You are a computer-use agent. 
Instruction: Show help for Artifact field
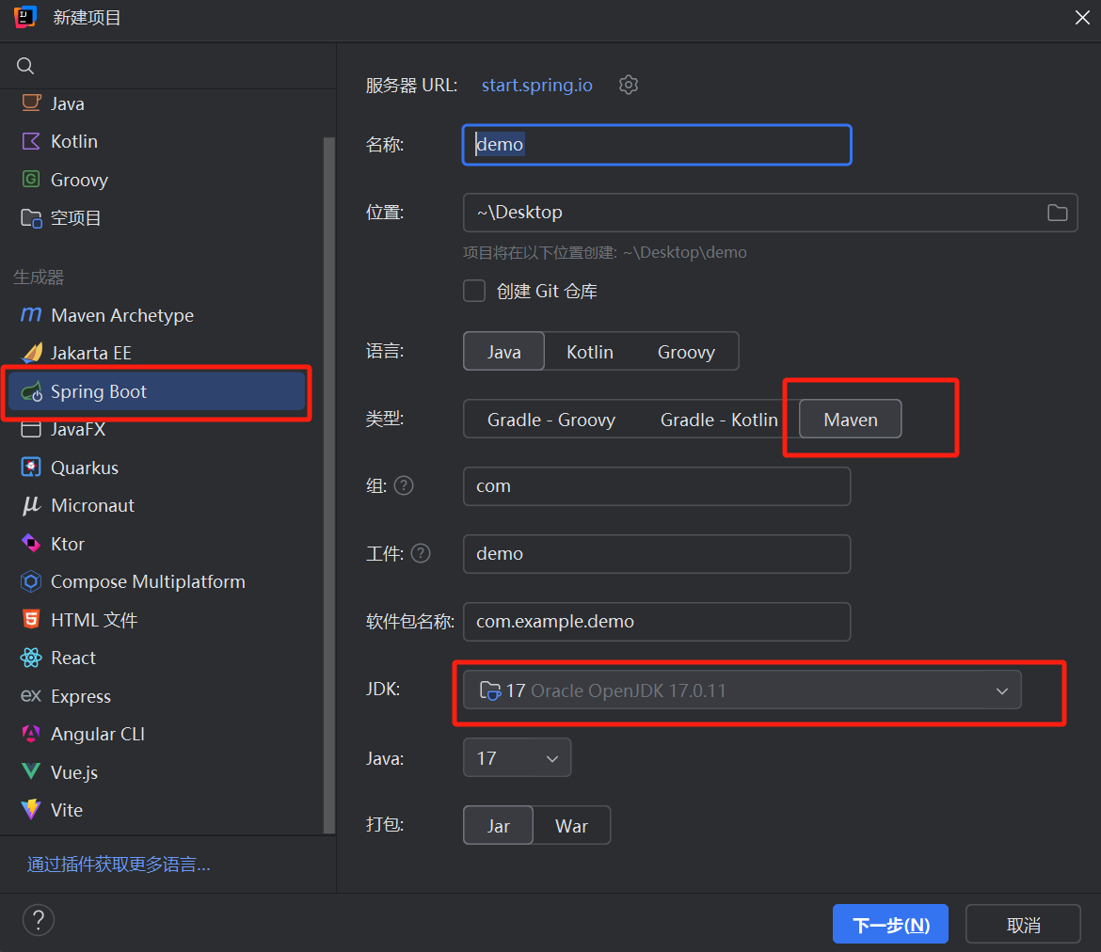[x=421, y=553]
